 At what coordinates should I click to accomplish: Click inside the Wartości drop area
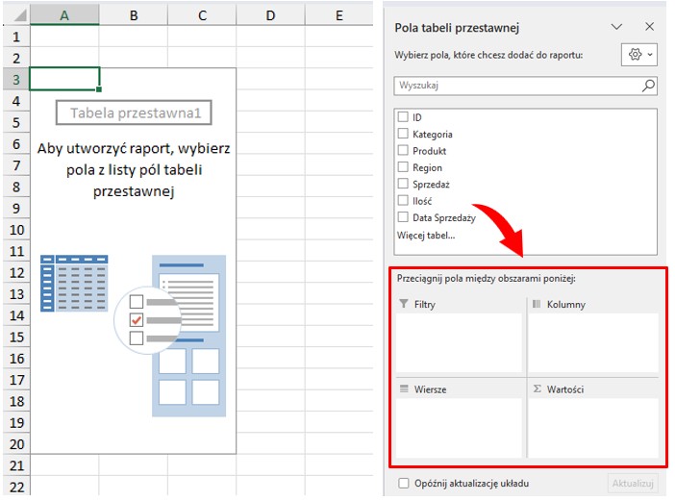click(x=593, y=428)
